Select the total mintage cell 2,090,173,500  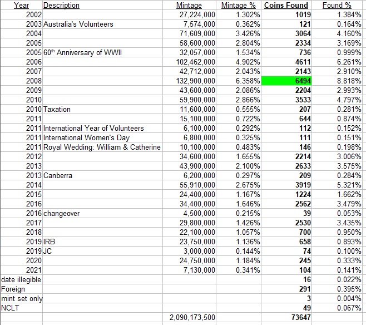189,317
